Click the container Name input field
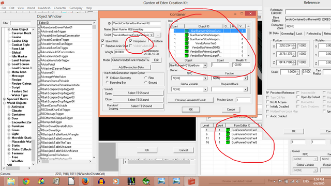Viewport: 331px width, 186px height. coord(137,29)
